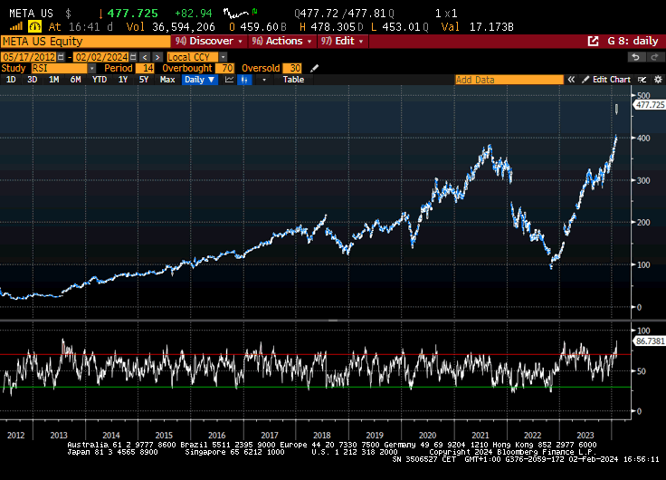Expand the Local CCY currency dropdown
The height and width of the screenshot is (480, 666).
pos(224,57)
